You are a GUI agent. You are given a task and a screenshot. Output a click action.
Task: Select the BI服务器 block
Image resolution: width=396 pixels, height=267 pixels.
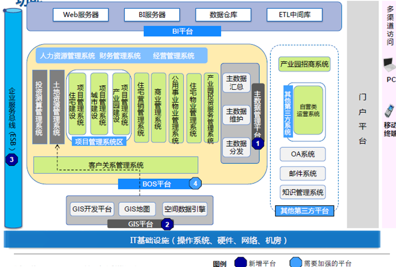[x=151, y=15]
